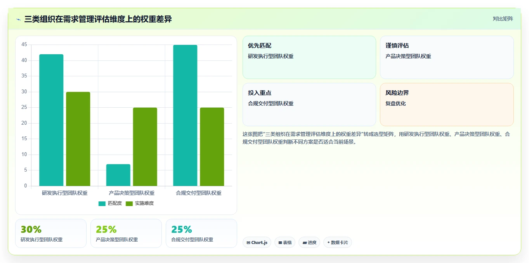Click the 数据卡片 tag
This screenshot has width=529, height=263.
pos(338,242)
